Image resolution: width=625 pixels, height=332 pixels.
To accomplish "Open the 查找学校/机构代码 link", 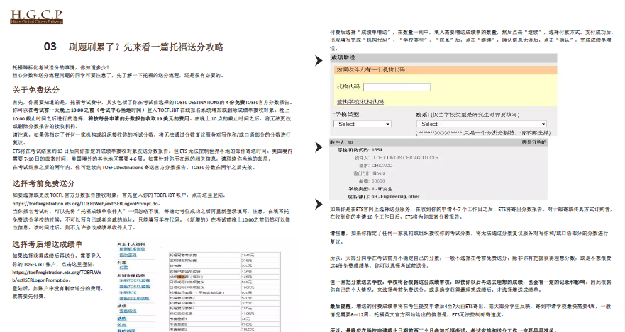I will [x=360, y=102].
